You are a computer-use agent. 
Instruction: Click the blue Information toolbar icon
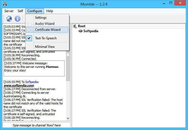18,19
